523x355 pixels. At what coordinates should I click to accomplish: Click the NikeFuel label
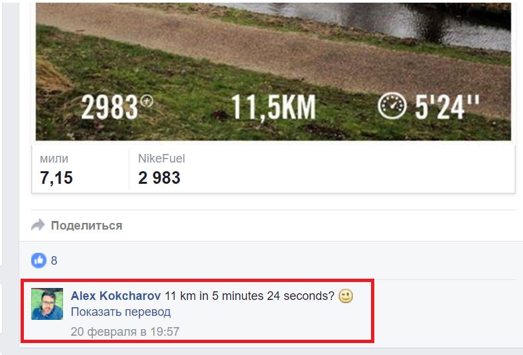coord(161,159)
